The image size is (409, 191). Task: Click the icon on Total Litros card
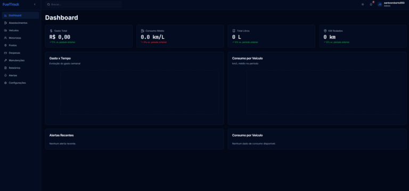[234, 31]
